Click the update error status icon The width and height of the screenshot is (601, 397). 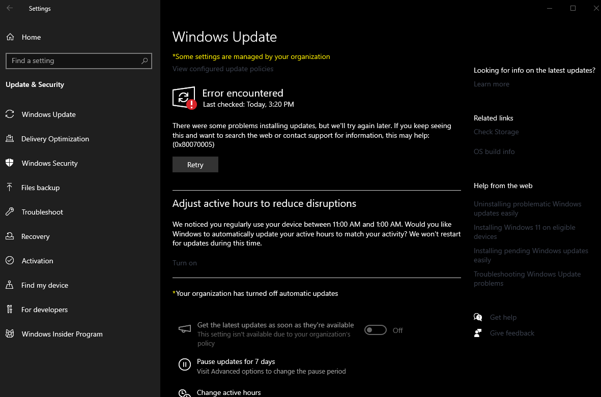coord(185,98)
